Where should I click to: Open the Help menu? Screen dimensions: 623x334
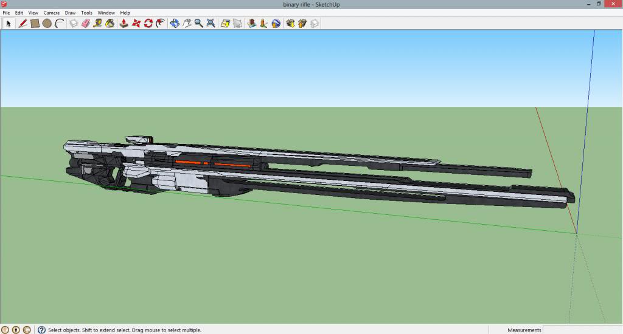click(125, 13)
